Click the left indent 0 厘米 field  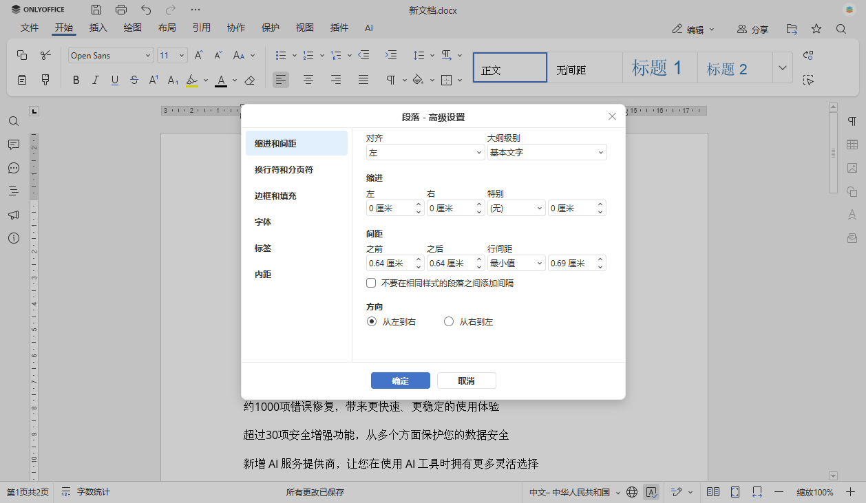pos(389,208)
